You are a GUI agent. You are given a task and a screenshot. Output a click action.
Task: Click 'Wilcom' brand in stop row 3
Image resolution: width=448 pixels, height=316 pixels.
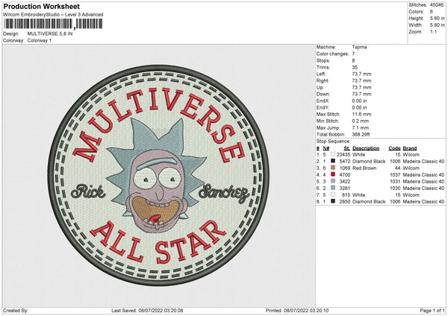[411, 168]
